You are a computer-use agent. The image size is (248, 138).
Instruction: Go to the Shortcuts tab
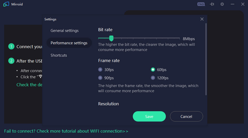(x=59, y=55)
